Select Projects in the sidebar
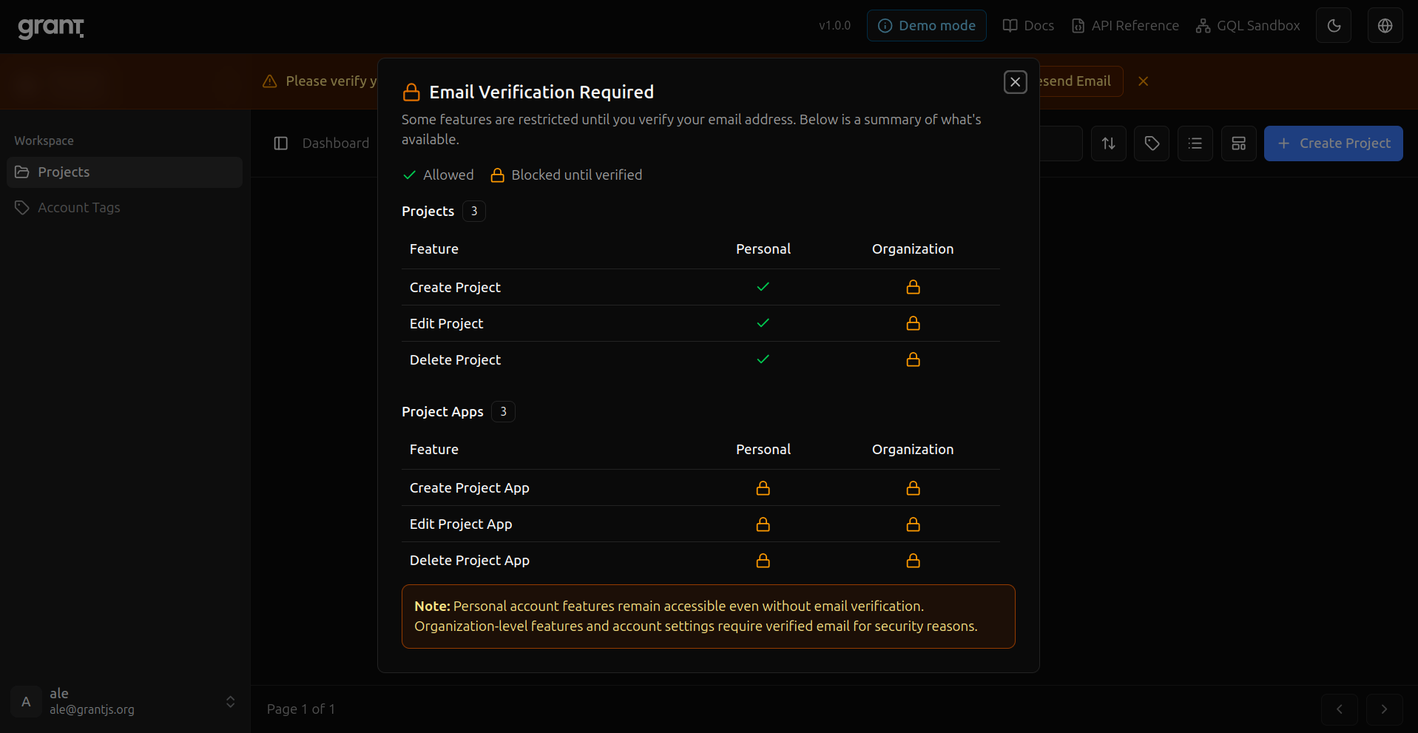The width and height of the screenshot is (1418, 733). tap(124, 172)
